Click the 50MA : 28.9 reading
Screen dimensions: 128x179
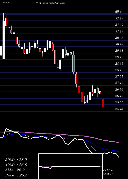[x=16, y=160]
